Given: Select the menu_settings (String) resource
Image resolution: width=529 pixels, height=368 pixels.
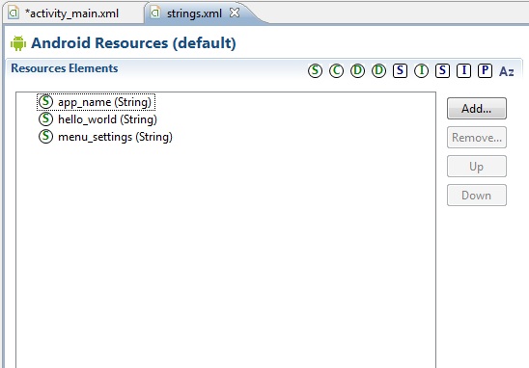Looking at the screenshot, I should click(105, 137).
